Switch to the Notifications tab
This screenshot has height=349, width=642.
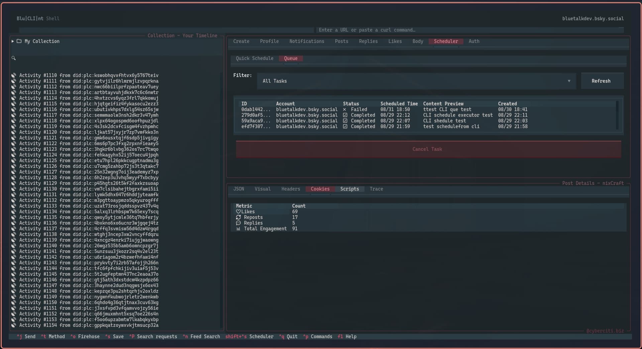307,41
